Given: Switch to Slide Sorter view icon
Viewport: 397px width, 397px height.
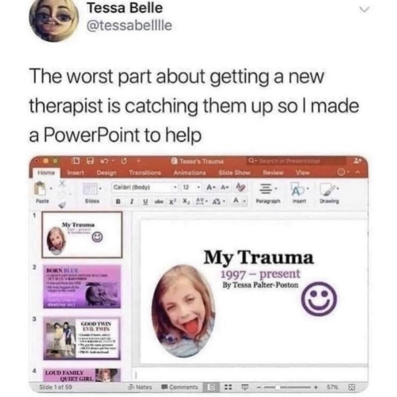Looking at the screenshot, I should (x=228, y=387).
